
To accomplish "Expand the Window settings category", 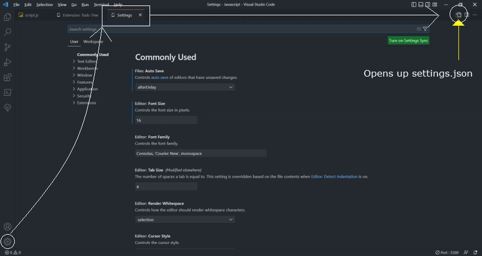I will 84,75.
